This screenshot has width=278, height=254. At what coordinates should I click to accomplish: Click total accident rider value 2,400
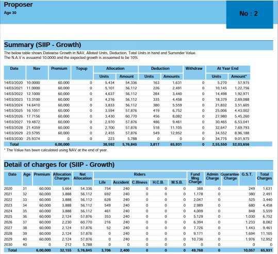tap(125, 250)
